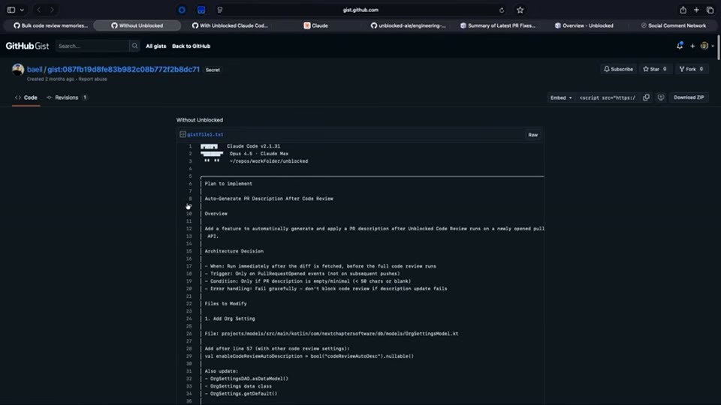
Task: Open the sidebar options chevron menu
Action: point(22,10)
